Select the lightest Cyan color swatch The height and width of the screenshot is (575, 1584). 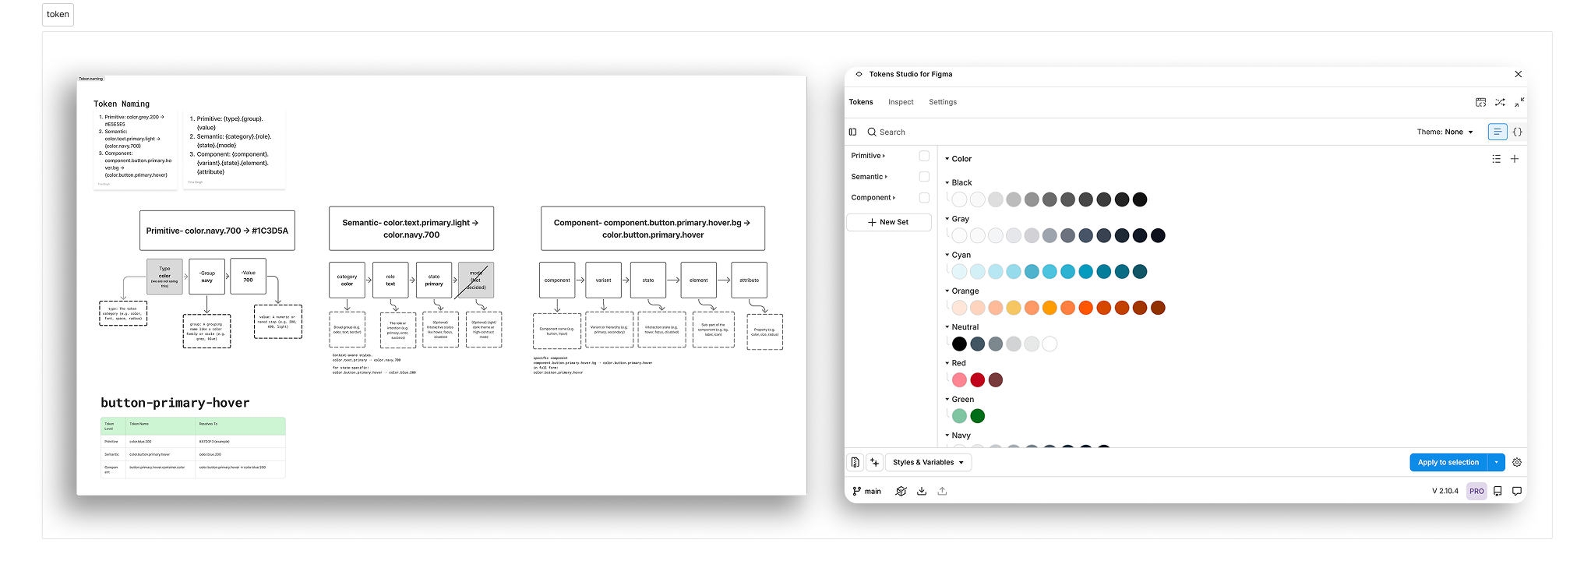pos(960,272)
